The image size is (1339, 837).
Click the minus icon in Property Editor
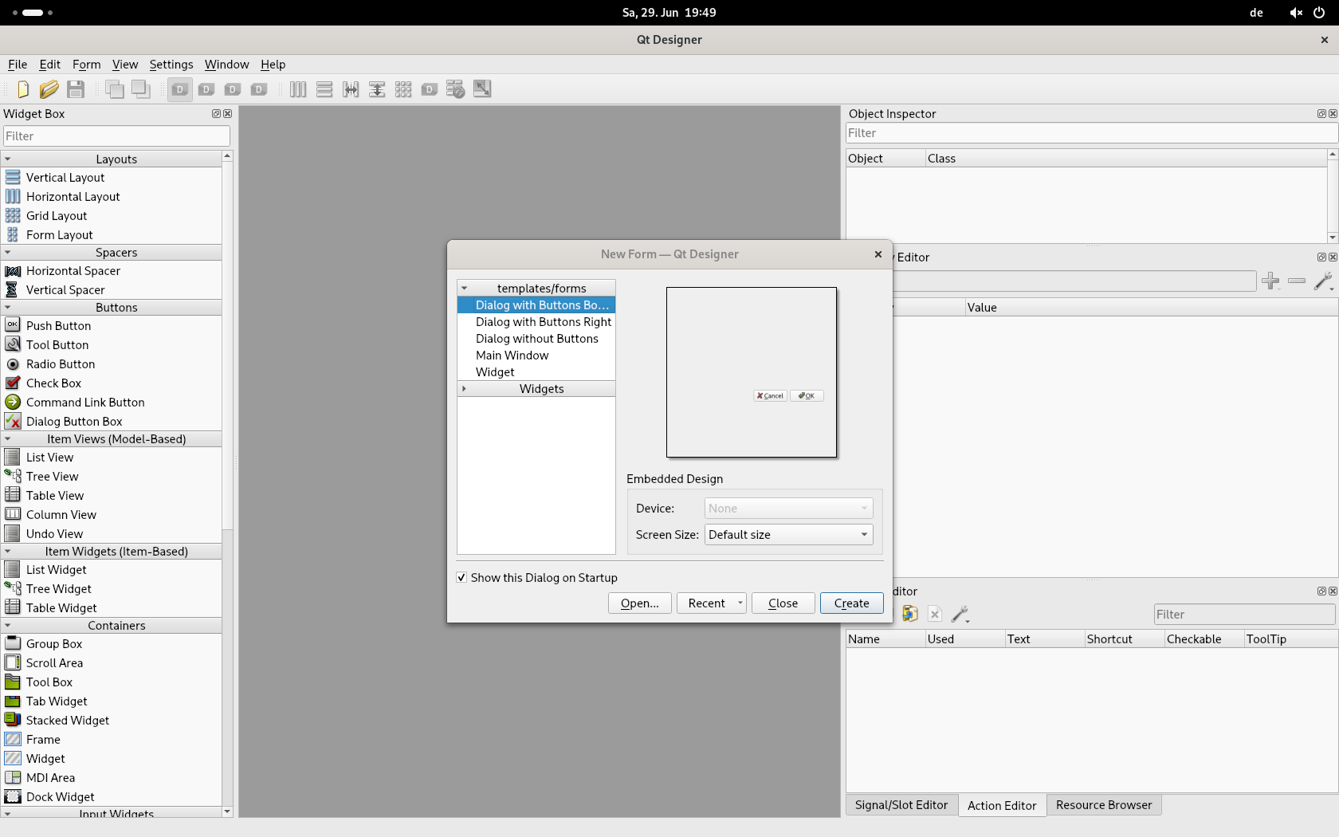coord(1297,281)
